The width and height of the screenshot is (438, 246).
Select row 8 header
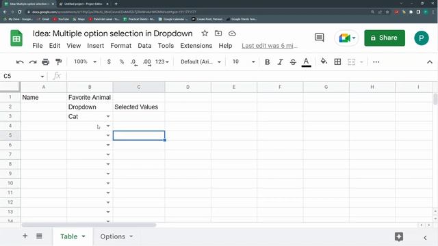(x=10, y=164)
